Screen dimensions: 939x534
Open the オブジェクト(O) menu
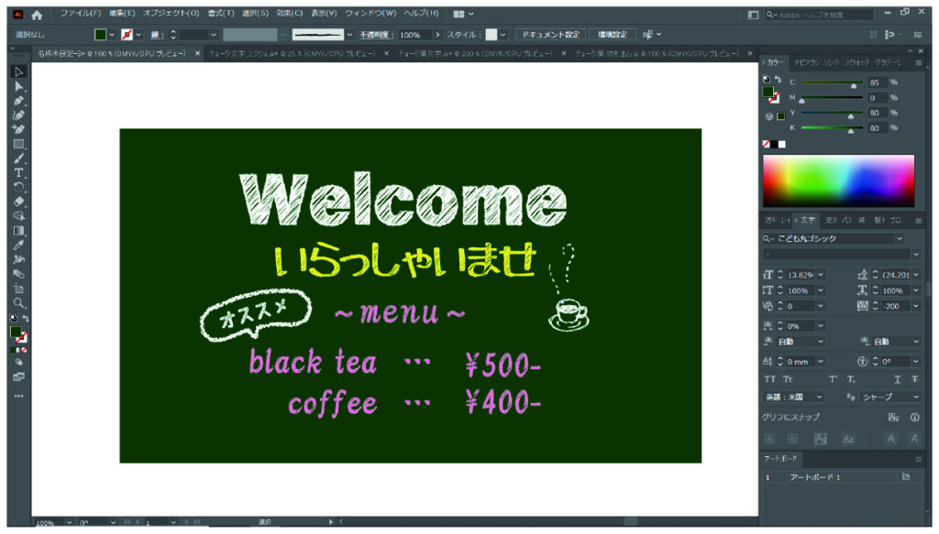coord(171,13)
